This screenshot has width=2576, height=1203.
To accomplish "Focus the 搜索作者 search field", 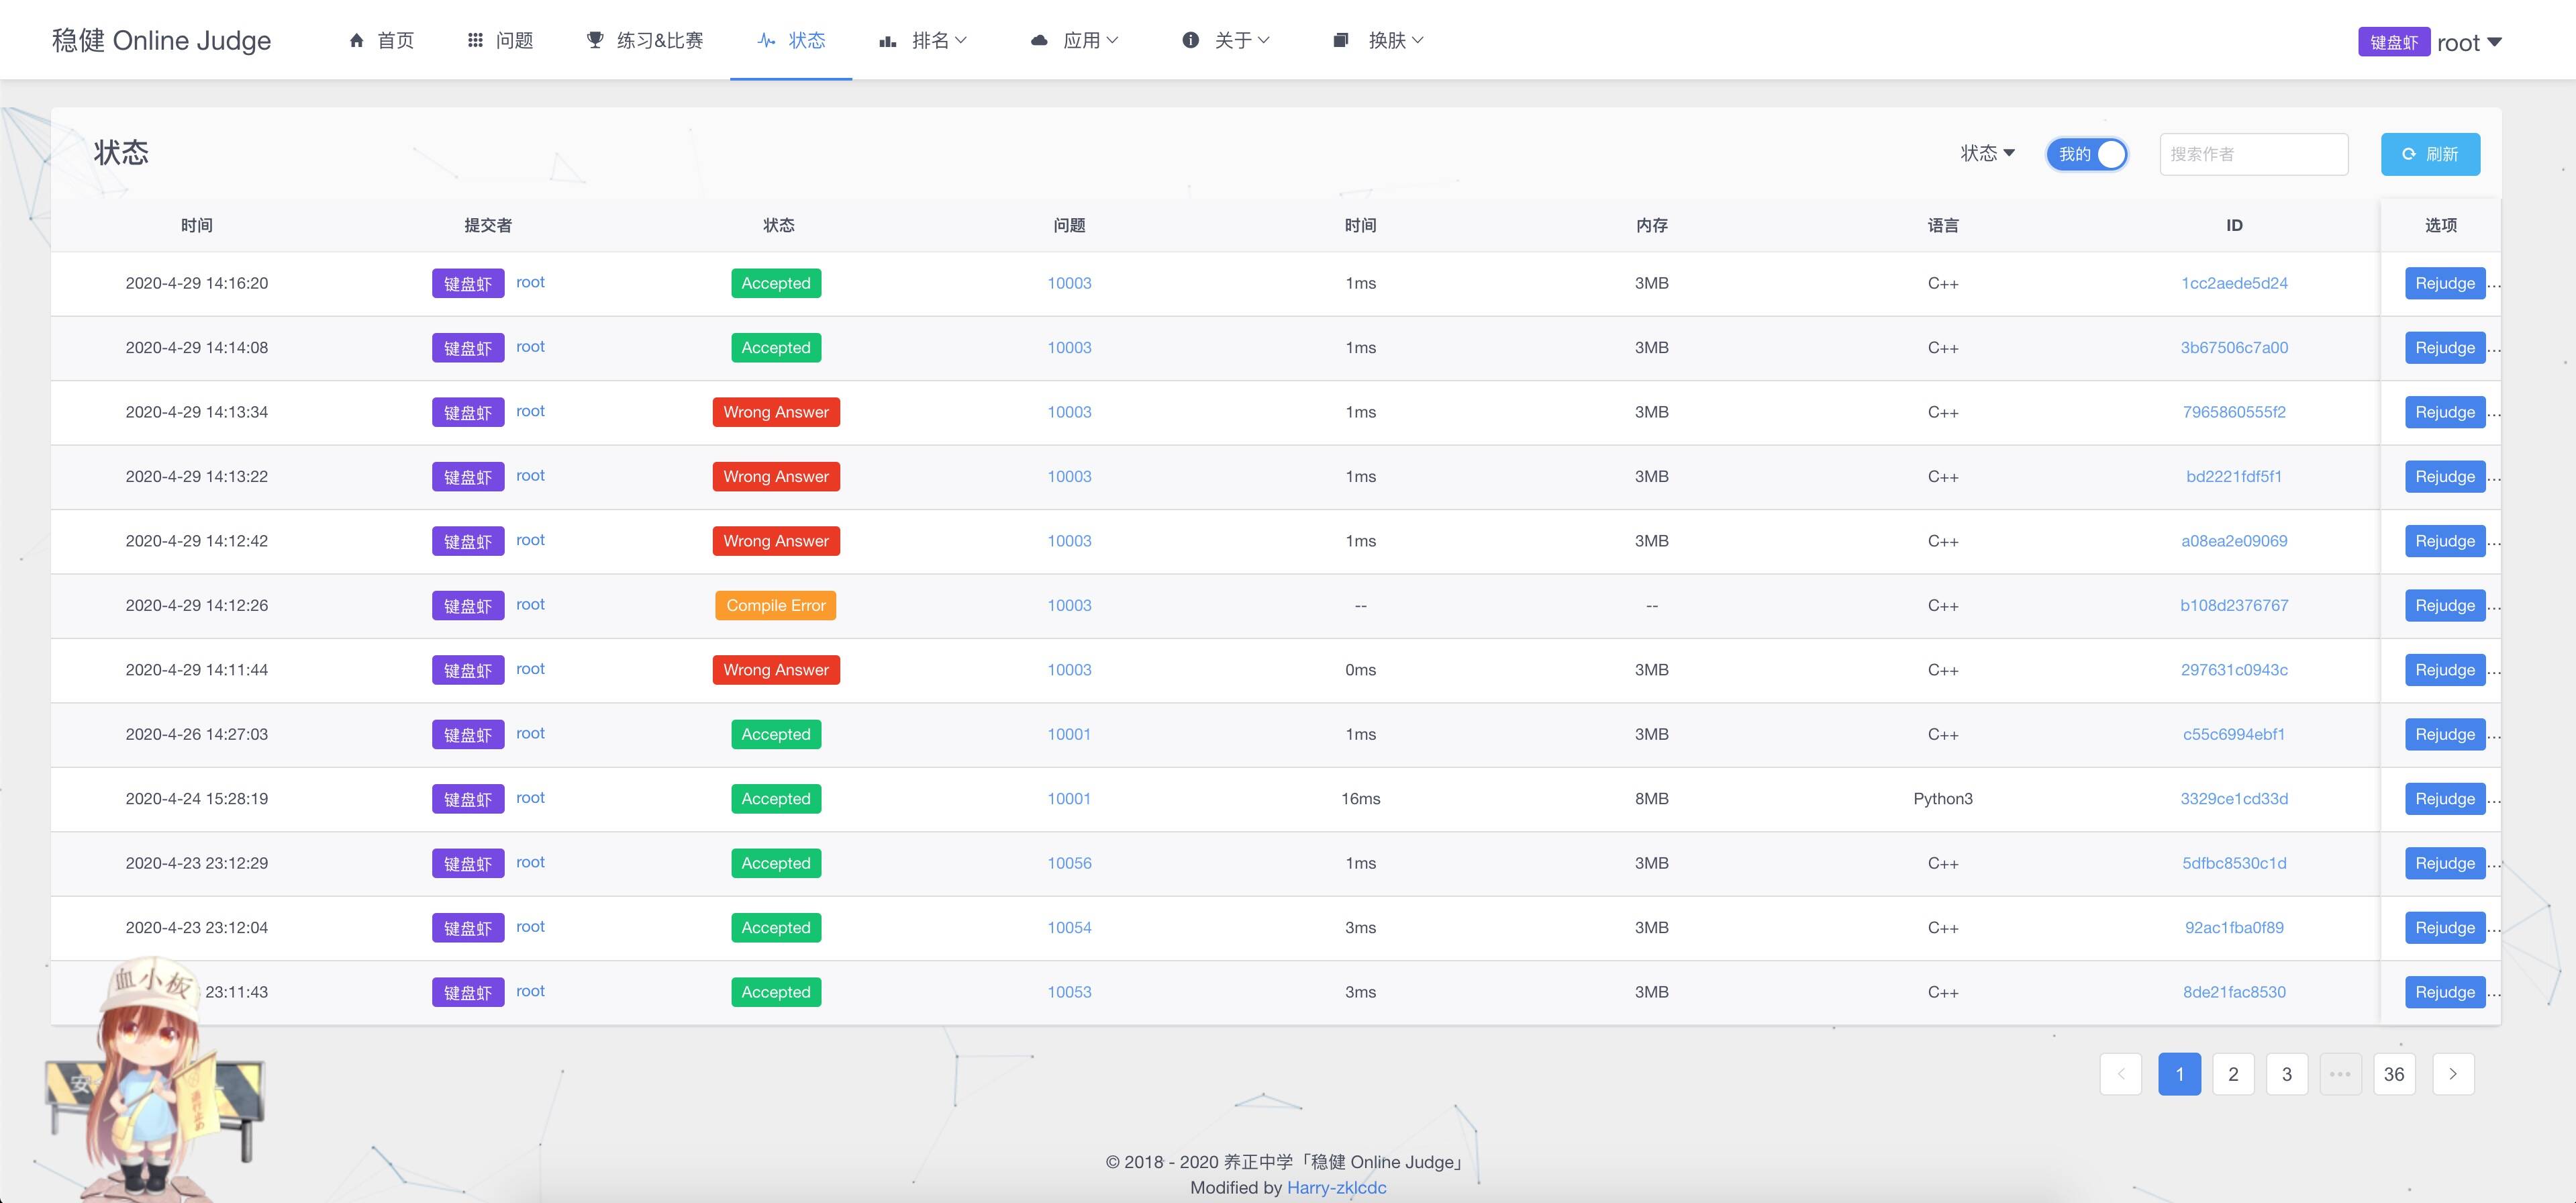I will (x=2253, y=154).
